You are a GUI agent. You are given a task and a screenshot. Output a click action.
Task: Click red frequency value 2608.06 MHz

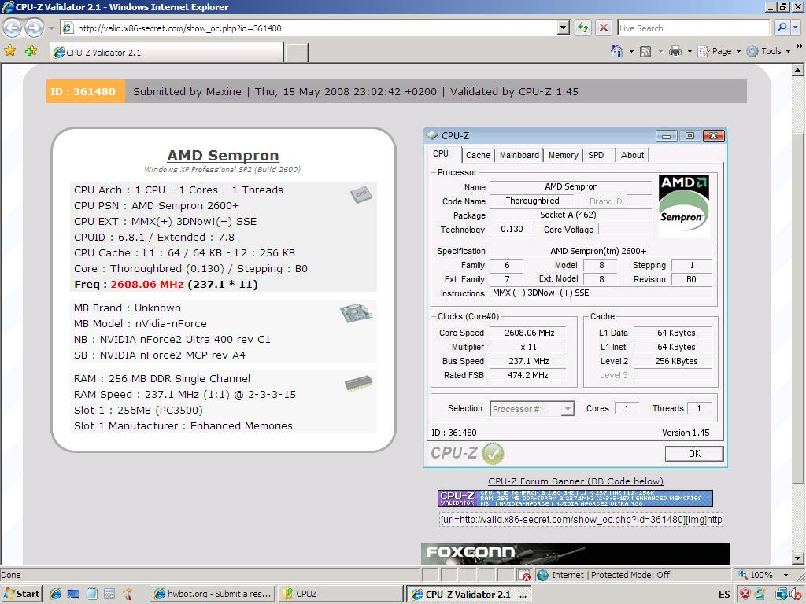[147, 285]
